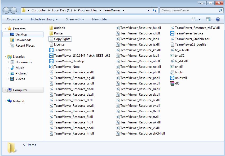Click Local Disk (C:) breadcrumb segment
This screenshot has width=225, height=156.
tap(62, 10)
